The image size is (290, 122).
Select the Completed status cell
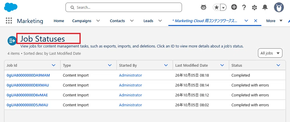coord(241,75)
